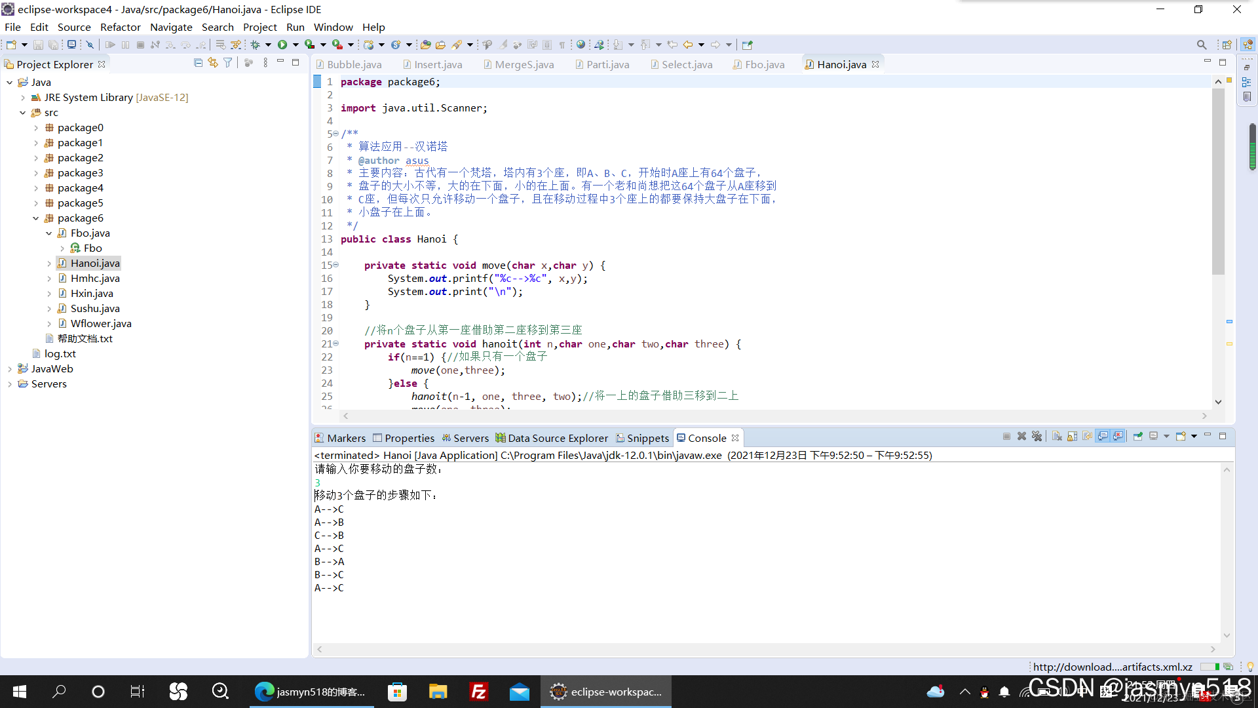The image size is (1258, 708).
Task: Open Microsoft Store taskbar icon
Action: [x=398, y=692]
